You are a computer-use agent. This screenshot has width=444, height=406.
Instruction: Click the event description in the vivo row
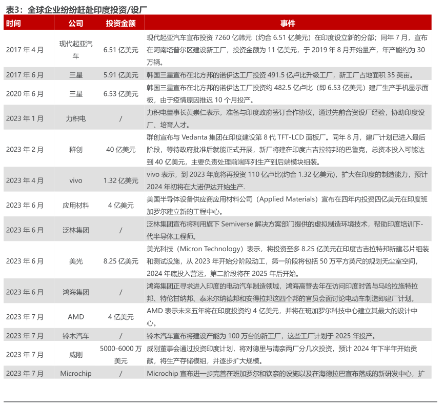click(287, 180)
